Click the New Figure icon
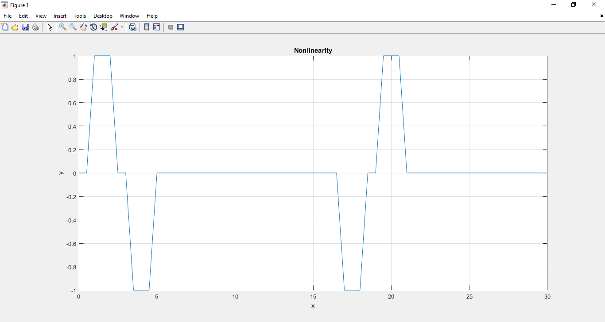Image resolution: width=605 pixels, height=322 pixels. coord(5,27)
